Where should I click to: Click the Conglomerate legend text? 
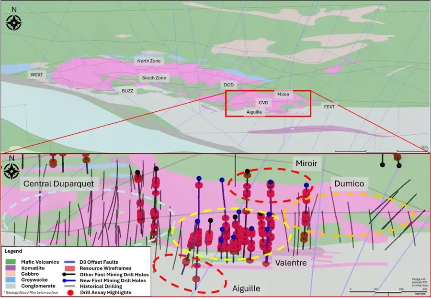[38, 286]
